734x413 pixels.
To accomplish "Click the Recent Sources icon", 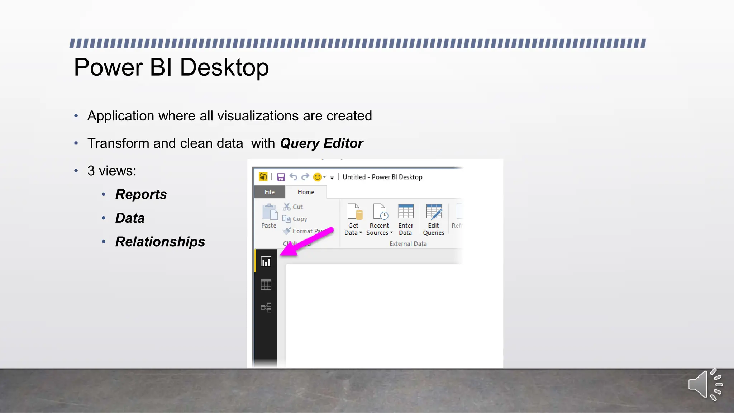I will tap(380, 212).
